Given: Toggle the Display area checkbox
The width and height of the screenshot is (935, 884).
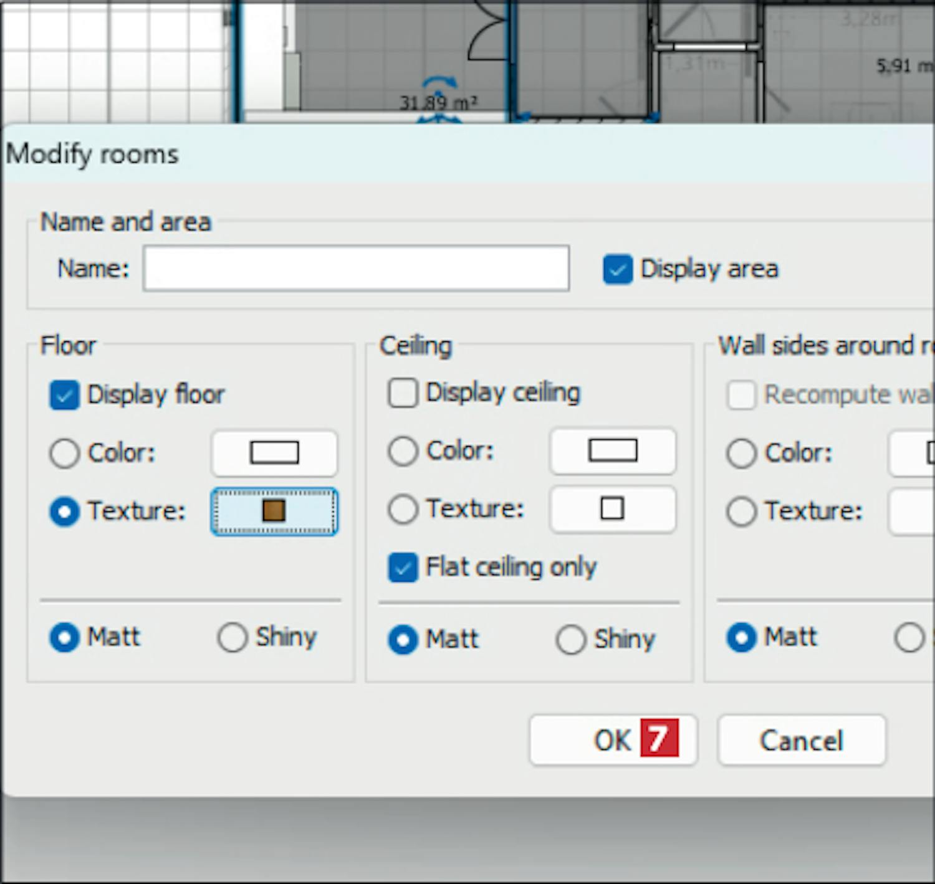Looking at the screenshot, I should coord(617,270).
